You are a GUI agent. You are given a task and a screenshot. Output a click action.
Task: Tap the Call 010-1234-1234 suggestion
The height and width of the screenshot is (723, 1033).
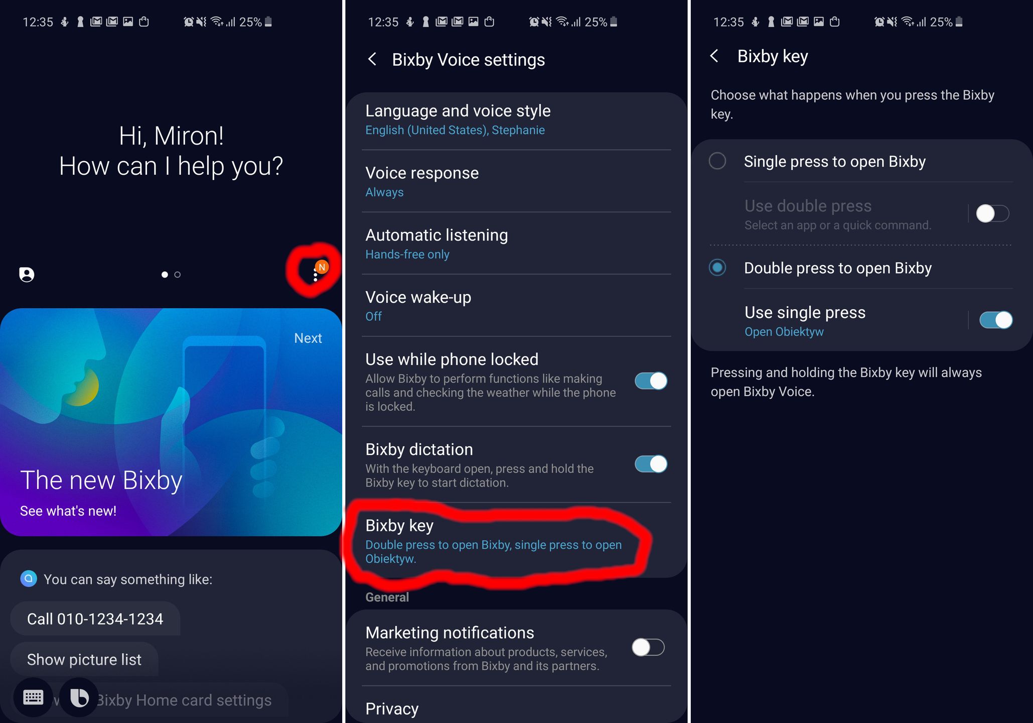(95, 619)
